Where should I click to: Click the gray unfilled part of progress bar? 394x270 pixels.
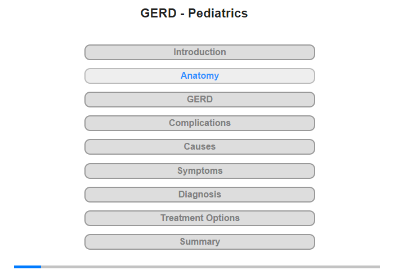click(211, 267)
